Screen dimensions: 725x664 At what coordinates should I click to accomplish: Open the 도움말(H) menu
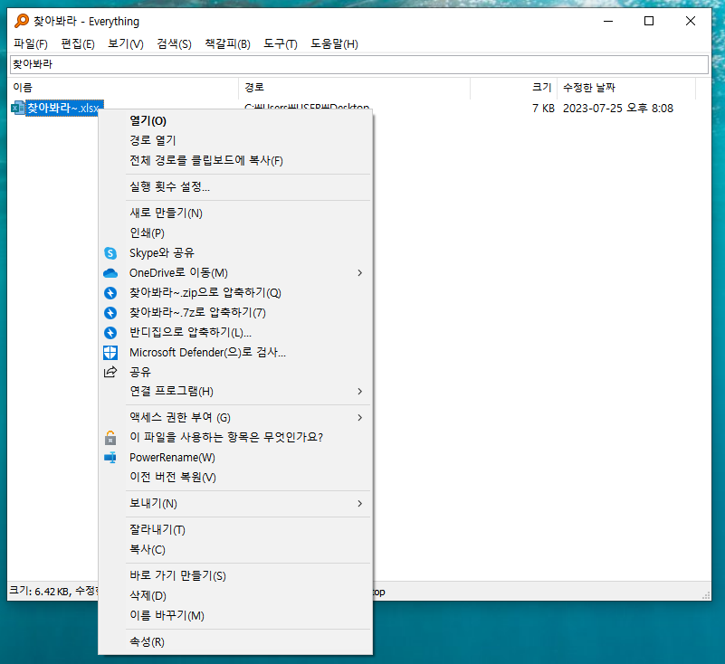[334, 44]
